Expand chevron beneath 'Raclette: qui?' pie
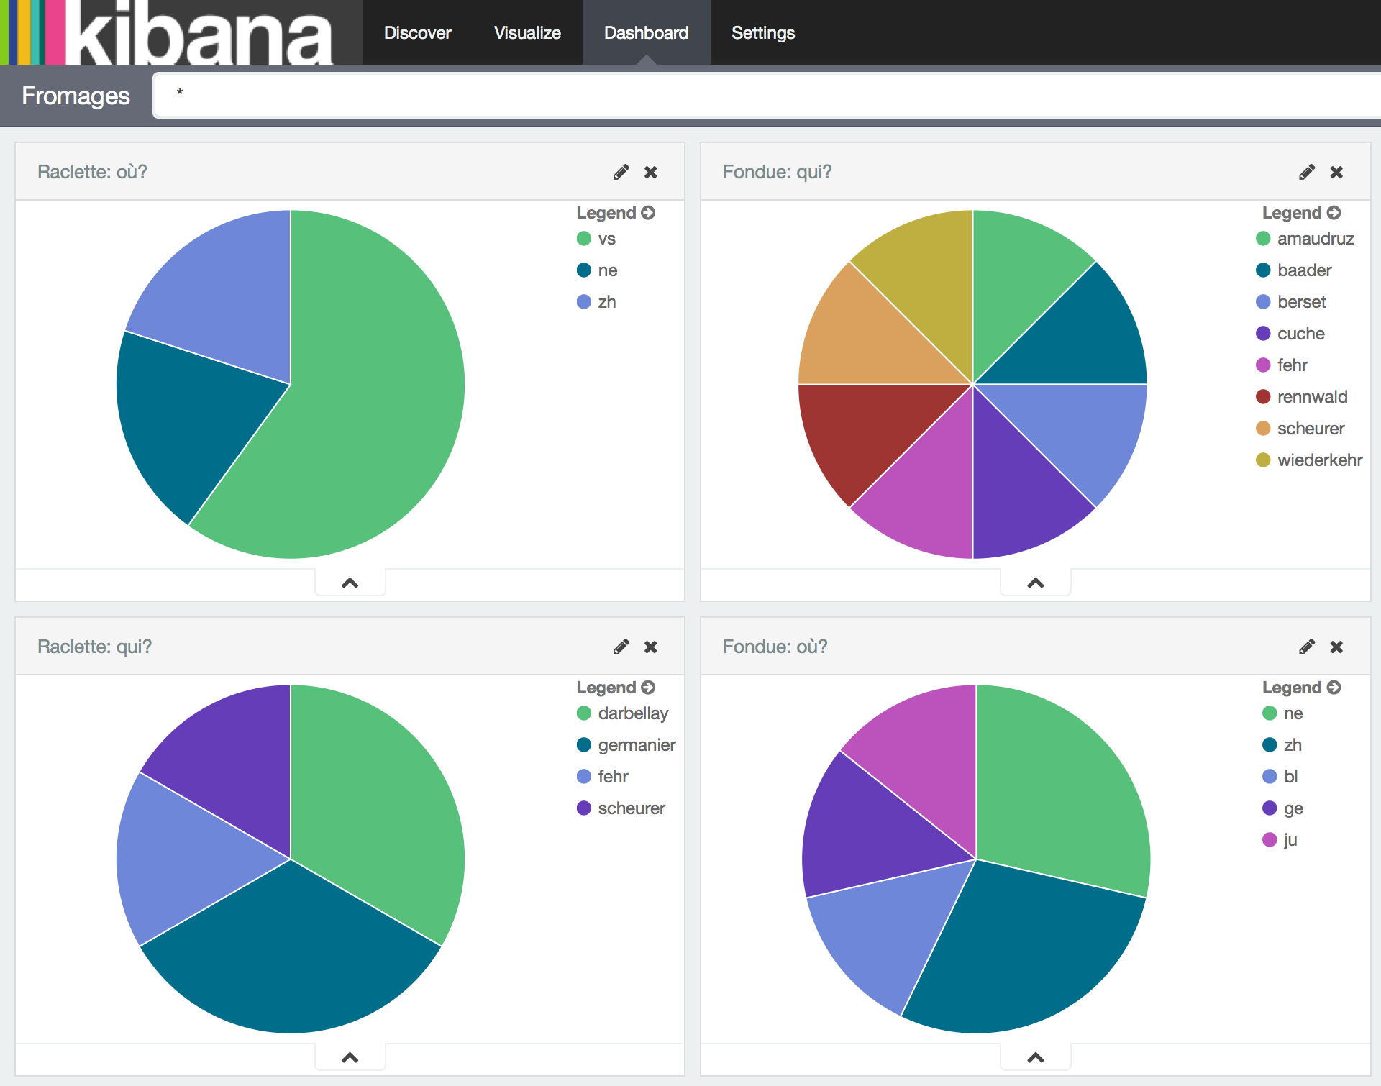1381x1086 pixels. point(350,1057)
